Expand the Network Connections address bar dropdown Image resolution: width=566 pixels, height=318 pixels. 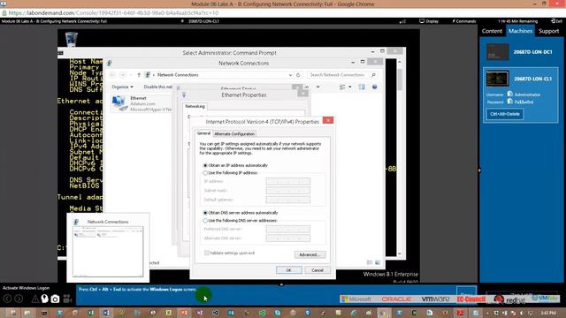pyautogui.click(x=290, y=75)
